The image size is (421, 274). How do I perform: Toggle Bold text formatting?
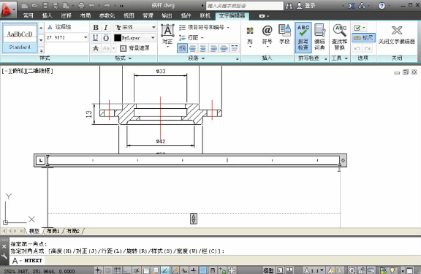(x=96, y=28)
